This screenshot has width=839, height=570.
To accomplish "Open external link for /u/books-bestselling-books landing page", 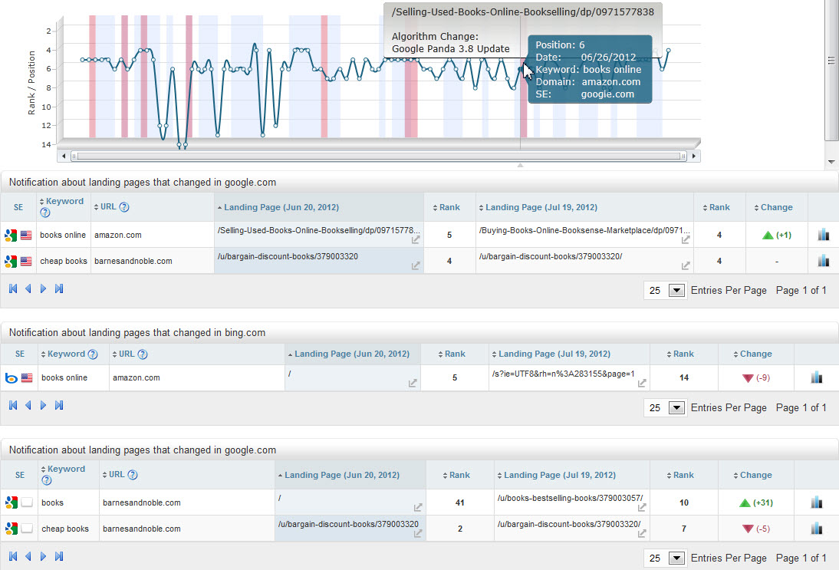I will 642,507.
